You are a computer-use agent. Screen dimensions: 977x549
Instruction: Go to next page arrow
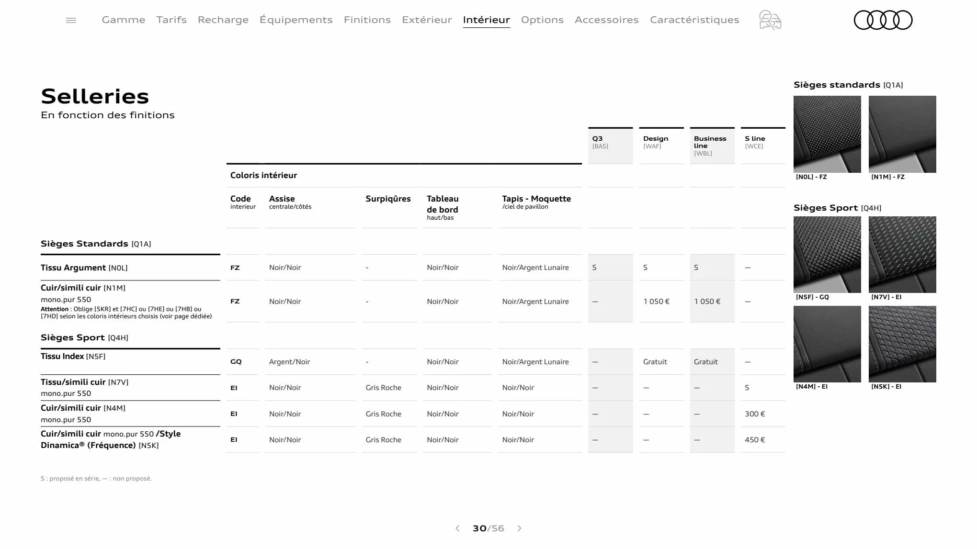click(519, 528)
